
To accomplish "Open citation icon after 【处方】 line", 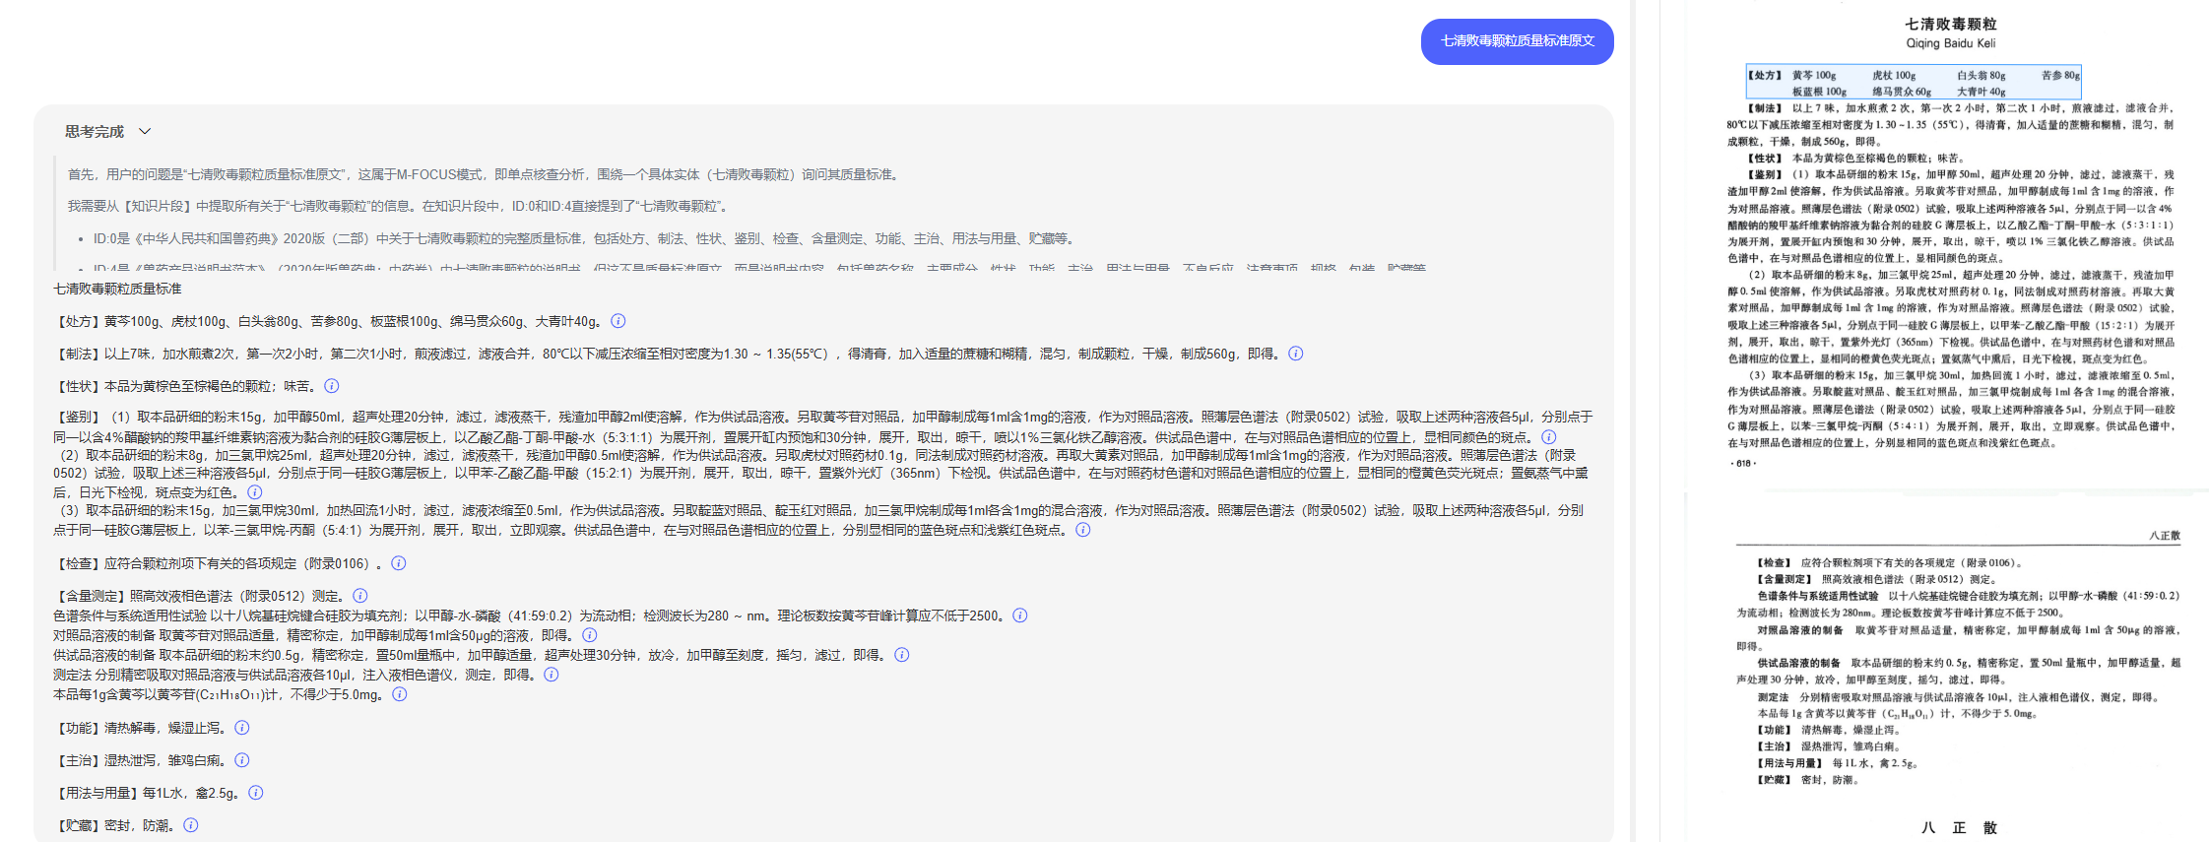I will (x=618, y=321).
